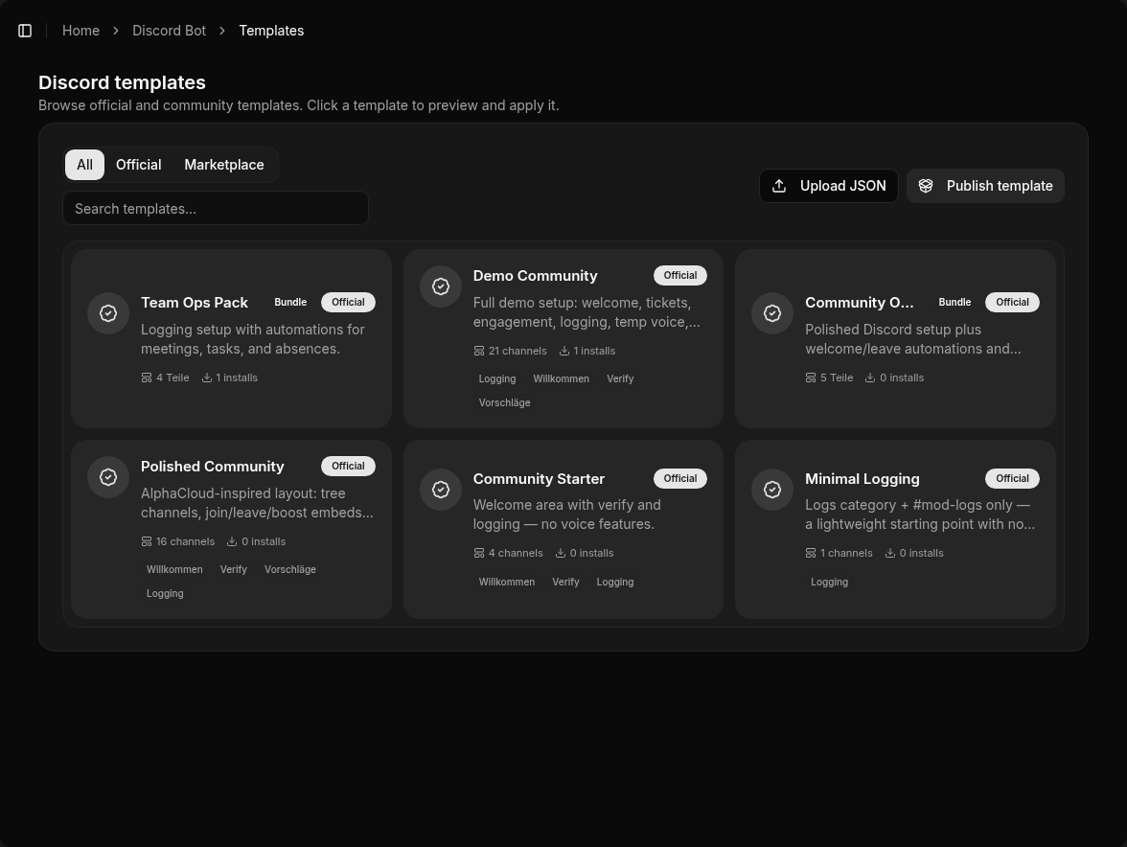Click Minimal Logging installs download icon
The width and height of the screenshot is (1127, 847).
(889, 553)
